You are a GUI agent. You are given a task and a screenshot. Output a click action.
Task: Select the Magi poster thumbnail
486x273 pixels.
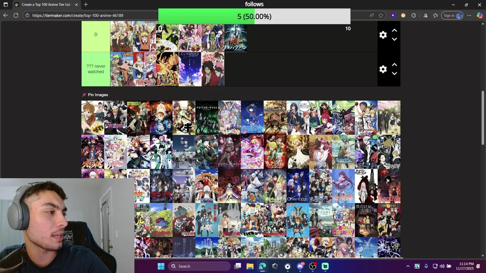click(184, 118)
